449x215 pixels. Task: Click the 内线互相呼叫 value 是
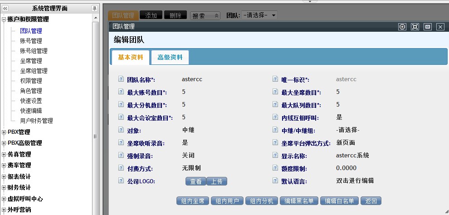pos(339,117)
